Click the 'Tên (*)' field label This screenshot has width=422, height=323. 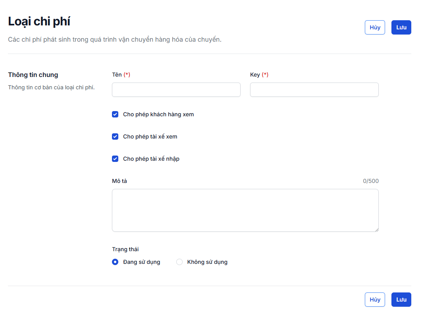point(121,75)
